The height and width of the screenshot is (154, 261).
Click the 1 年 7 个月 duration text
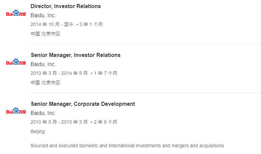pos(106,73)
